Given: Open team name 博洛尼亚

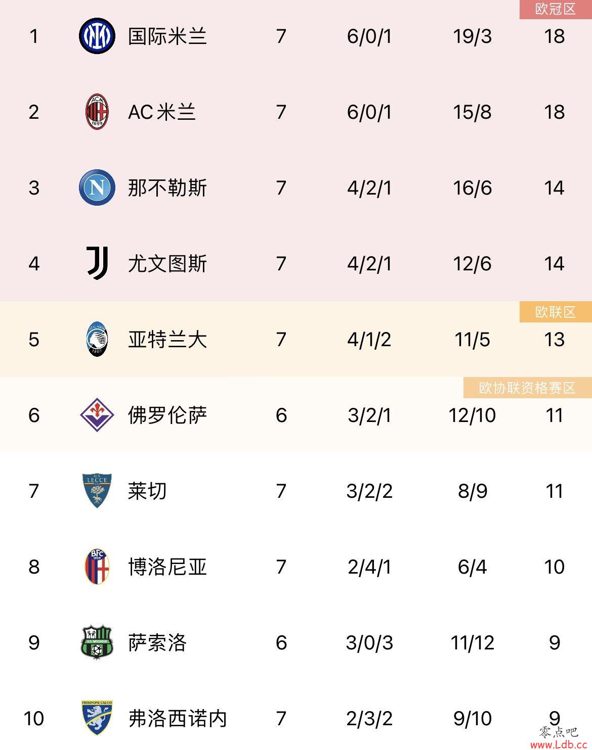Looking at the screenshot, I should point(167,567).
